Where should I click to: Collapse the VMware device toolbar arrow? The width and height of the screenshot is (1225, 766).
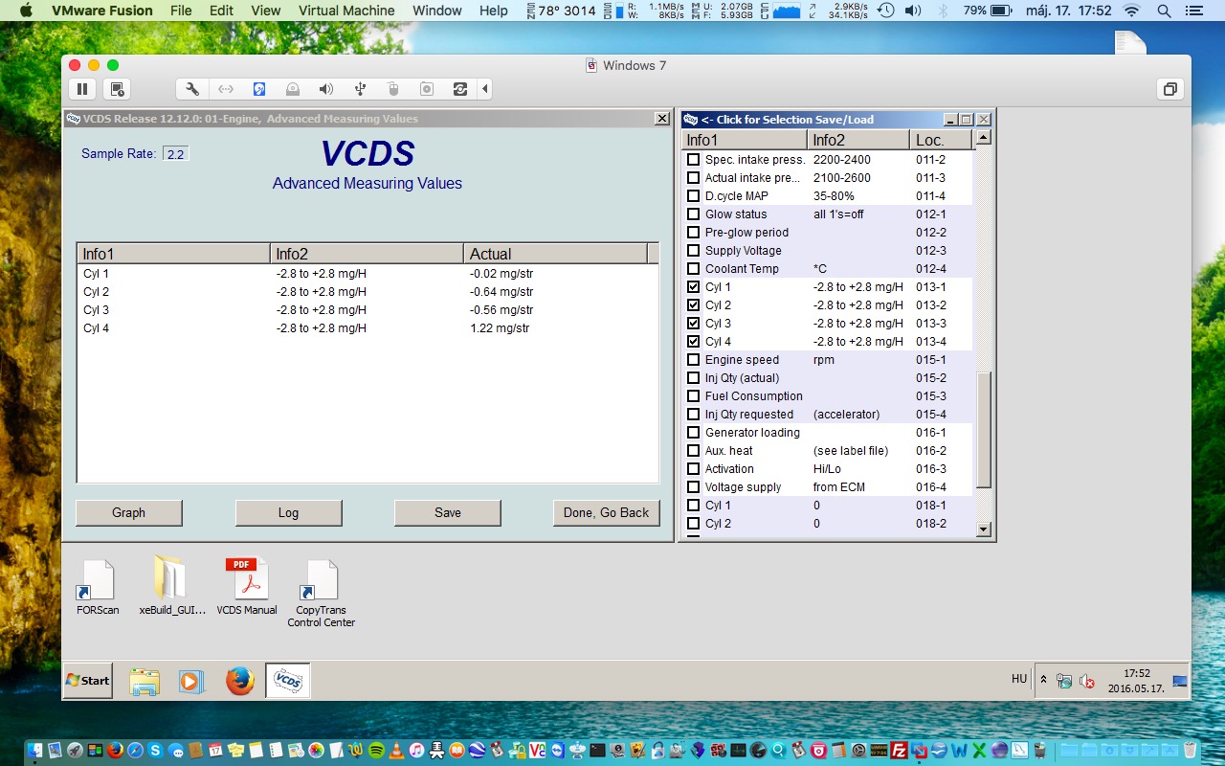point(485,89)
